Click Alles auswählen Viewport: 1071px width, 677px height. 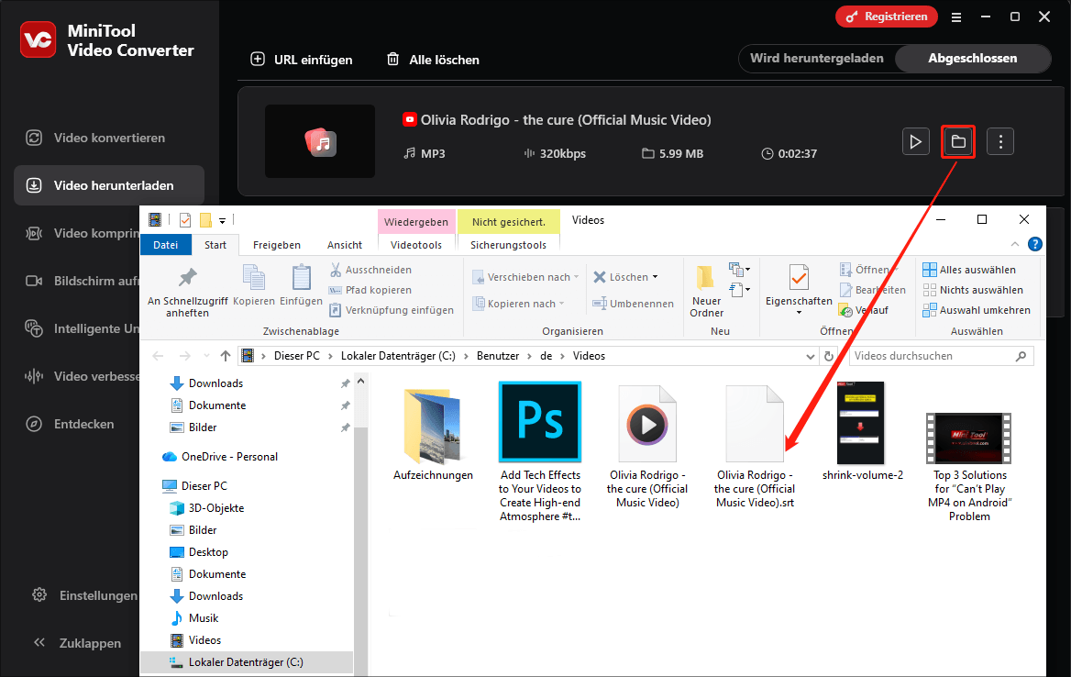pyautogui.click(x=968, y=270)
